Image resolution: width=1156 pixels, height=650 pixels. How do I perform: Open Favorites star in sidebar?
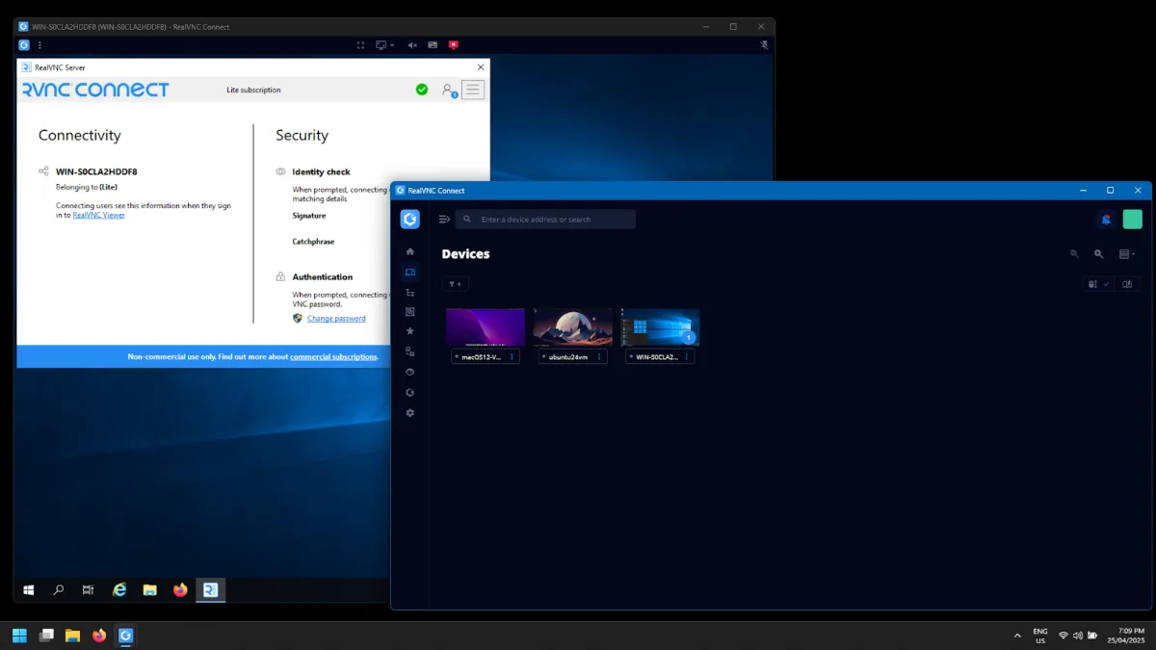pos(409,331)
